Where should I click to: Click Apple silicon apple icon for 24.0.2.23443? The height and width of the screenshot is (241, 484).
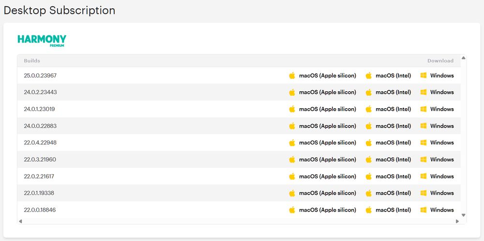(x=292, y=92)
